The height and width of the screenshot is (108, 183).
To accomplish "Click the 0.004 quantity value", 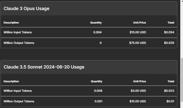I will tap(97, 32).
